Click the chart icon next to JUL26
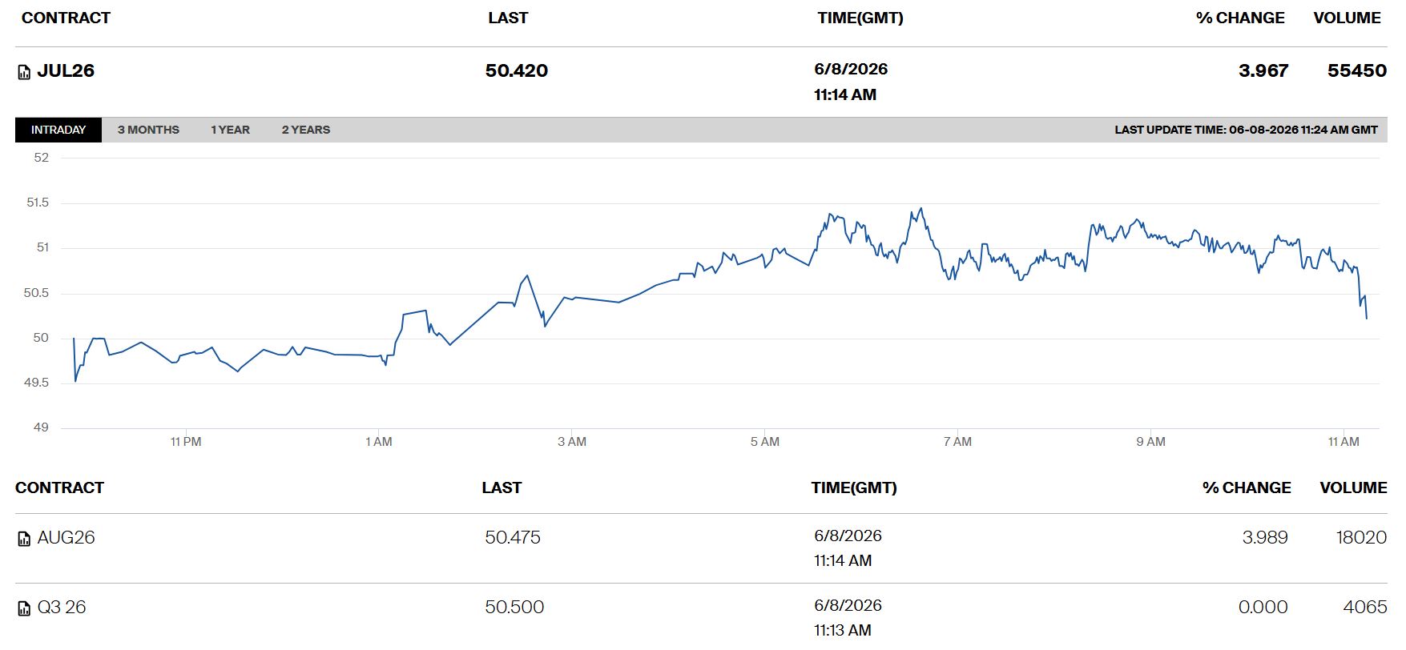 tap(24, 72)
